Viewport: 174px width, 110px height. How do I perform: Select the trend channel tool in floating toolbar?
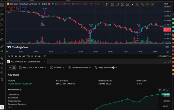click(x=118, y=4)
